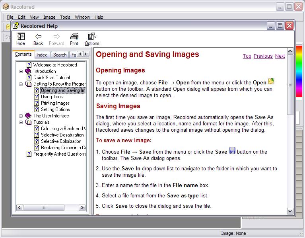Open Printing Images topic
Viewport: 305px width, 238px height.
55,103
